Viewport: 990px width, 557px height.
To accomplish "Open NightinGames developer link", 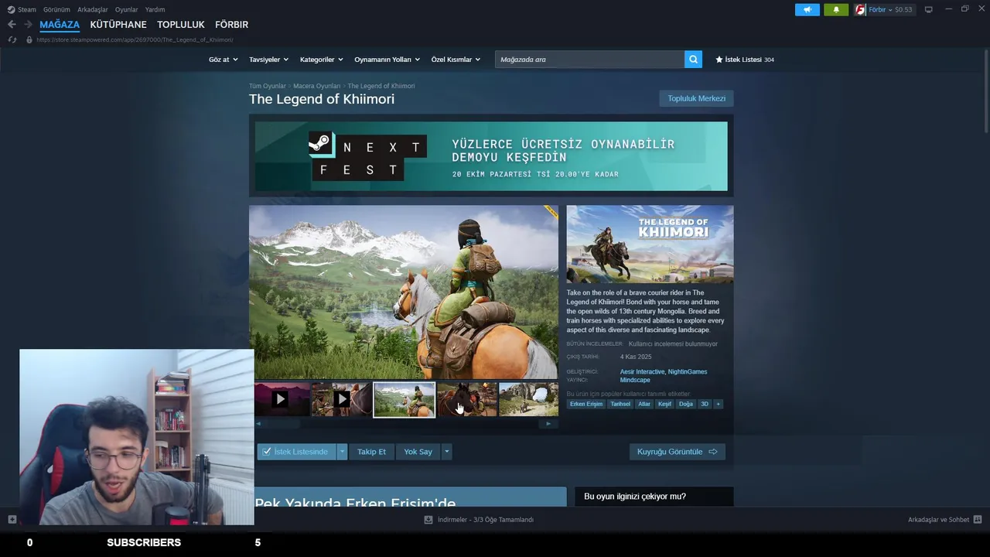I will (688, 372).
